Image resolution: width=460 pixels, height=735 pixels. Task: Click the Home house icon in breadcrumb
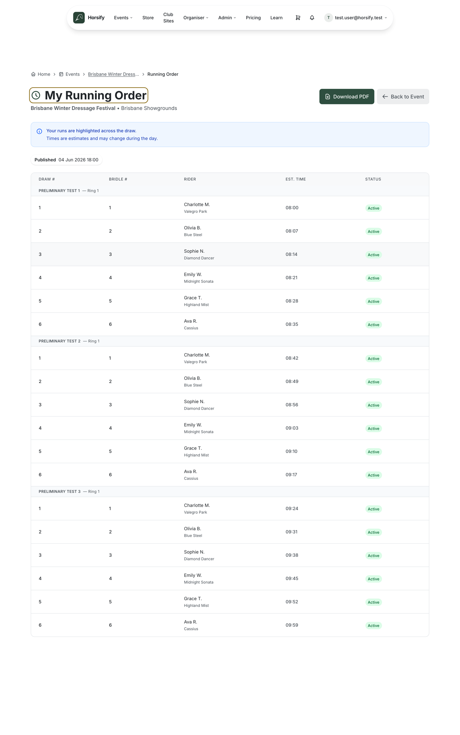click(33, 74)
